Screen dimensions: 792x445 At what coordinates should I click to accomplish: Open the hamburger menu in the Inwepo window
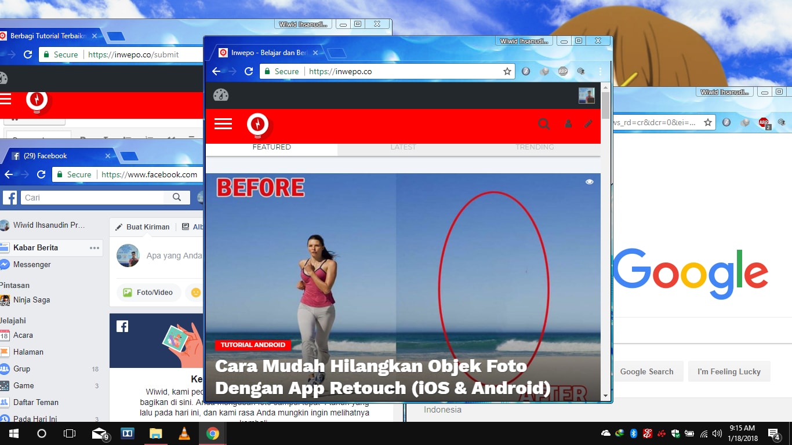223,124
